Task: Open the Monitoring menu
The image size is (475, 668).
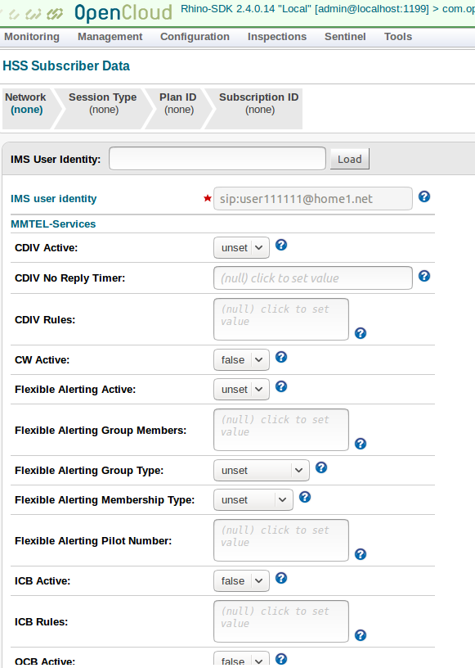Action: click(31, 36)
